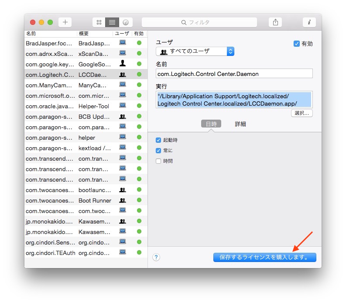Viewport: 346px width, 303px height.
Task: Switch to the 日時 tab
Action: (211, 124)
